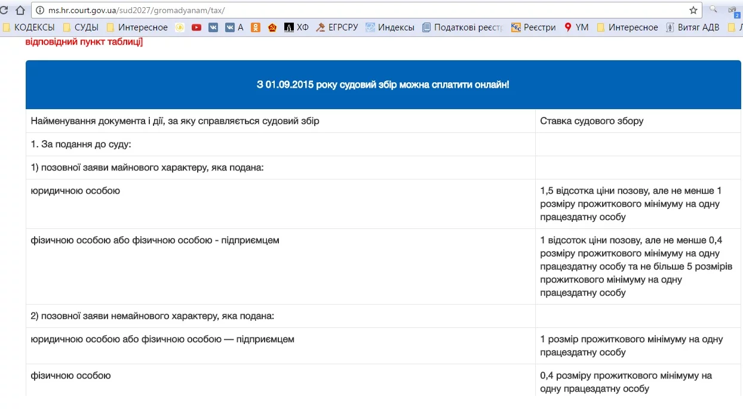Viewport: 743px width, 409px height.
Task: Open the Податкові реєстр bookmark
Action: (x=463, y=27)
